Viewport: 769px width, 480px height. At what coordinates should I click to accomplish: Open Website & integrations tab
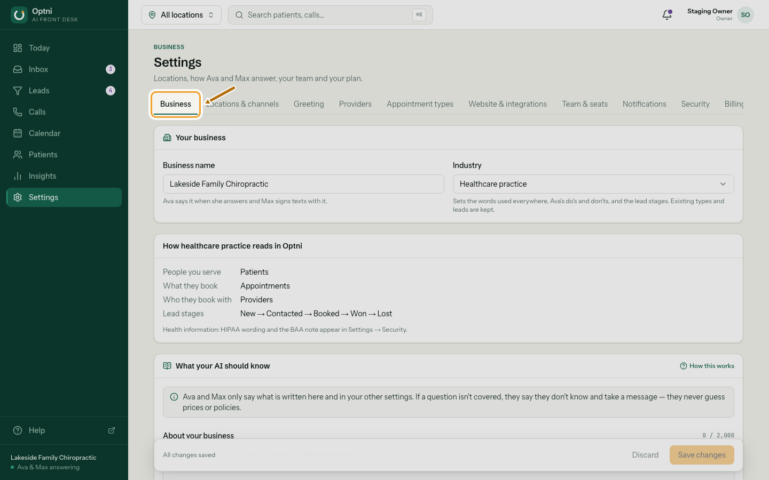(x=508, y=104)
